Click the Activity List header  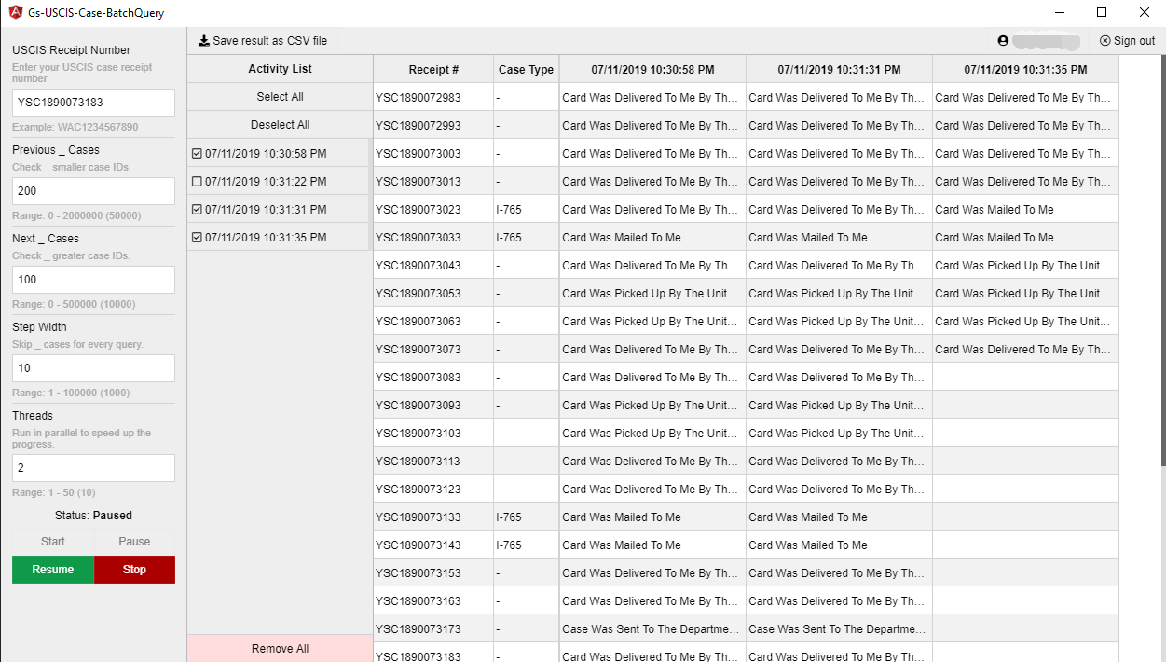point(280,69)
